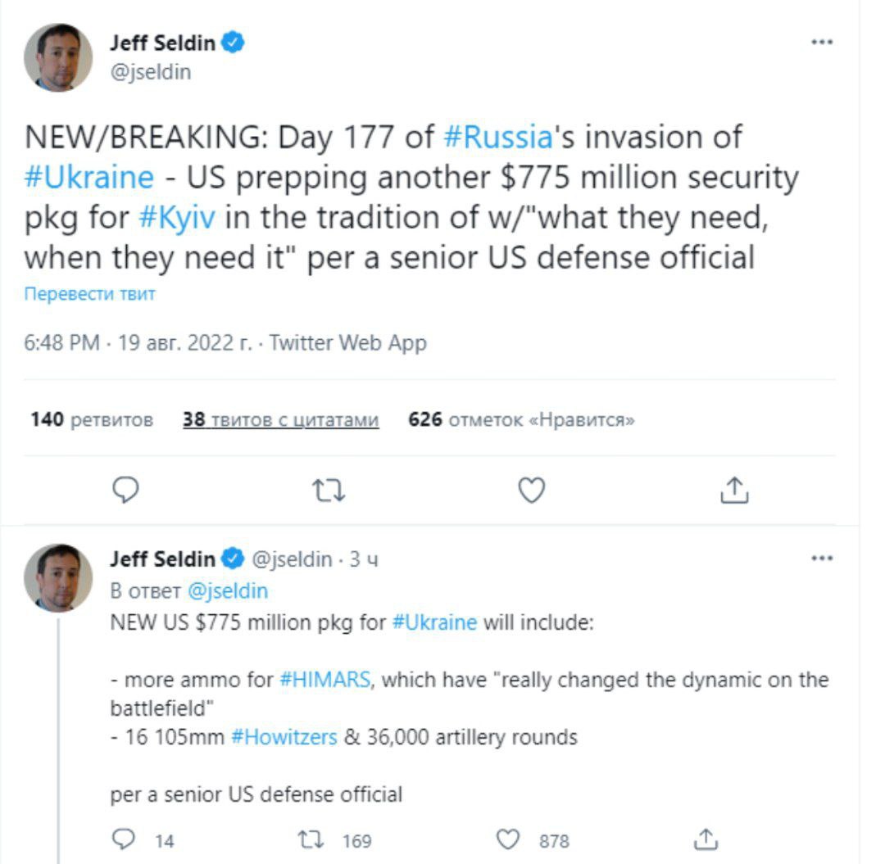Open the three-dot menu on the reply tweet
The width and height of the screenshot is (885, 864).
[x=822, y=559]
